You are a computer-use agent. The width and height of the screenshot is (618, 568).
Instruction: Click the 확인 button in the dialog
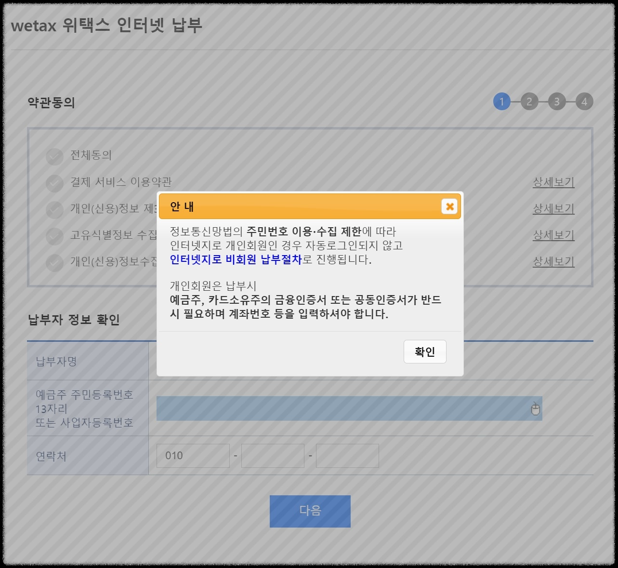(x=425, y=352)
